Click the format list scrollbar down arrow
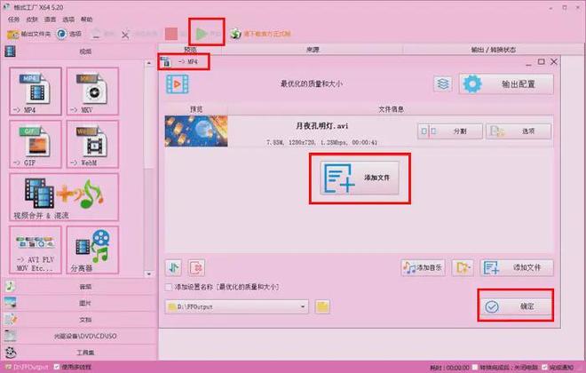 click(149, 274)
